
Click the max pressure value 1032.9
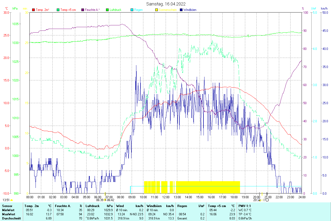108,214
